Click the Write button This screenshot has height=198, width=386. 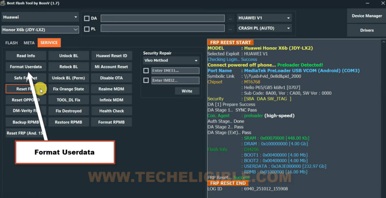(187, 91)
